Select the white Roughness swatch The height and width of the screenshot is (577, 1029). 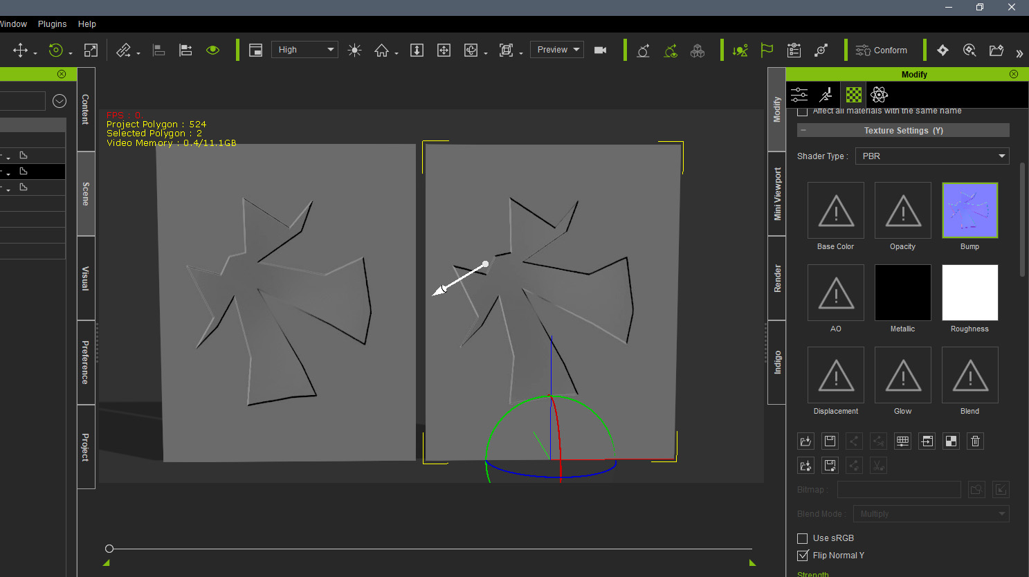(970, 293)
